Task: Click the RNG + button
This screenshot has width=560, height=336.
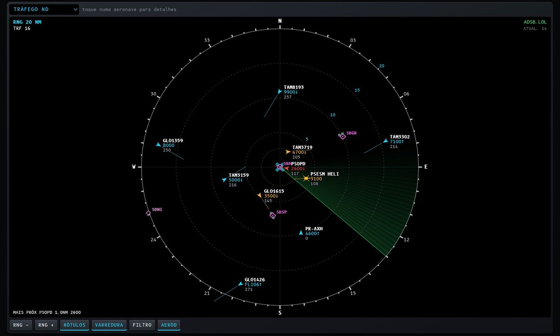Action: point(46,325)
